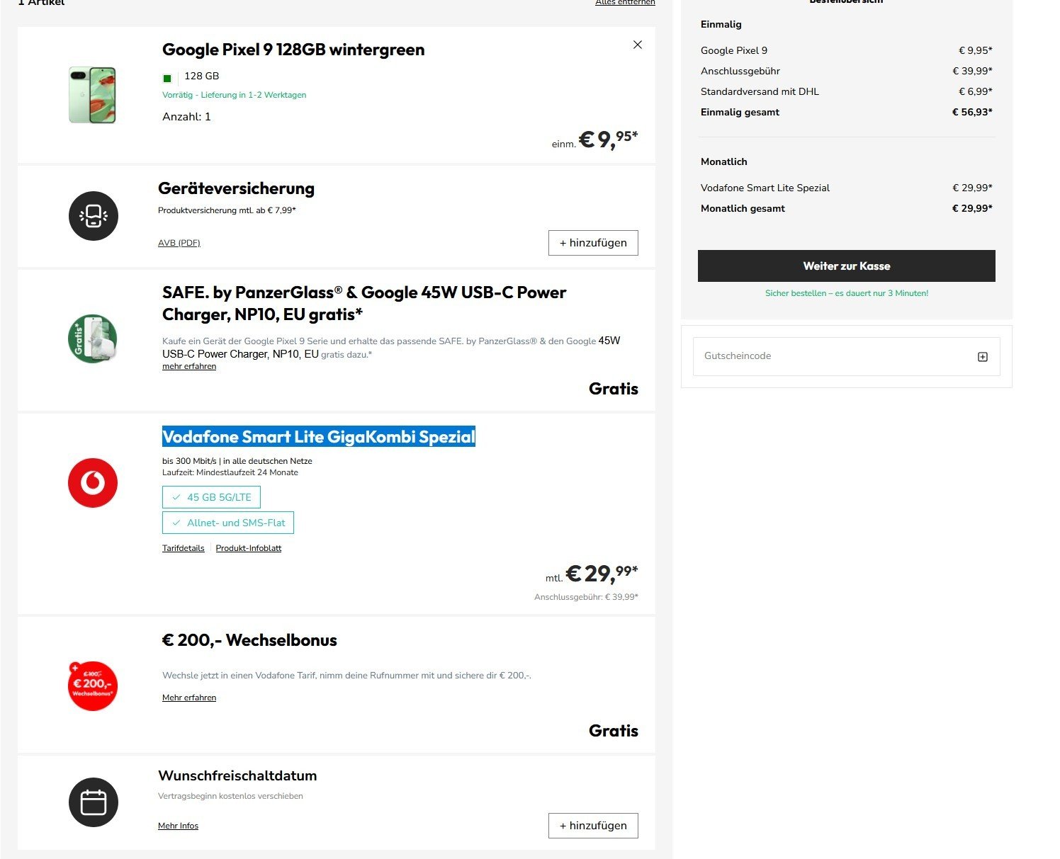
Task: Open the Google Pixel 9 product thumbnail
Action: [x=93, y=95]
